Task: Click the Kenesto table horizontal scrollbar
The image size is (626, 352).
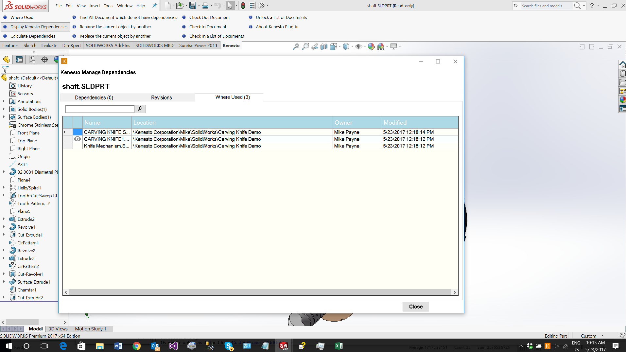Action: point(260,292)
